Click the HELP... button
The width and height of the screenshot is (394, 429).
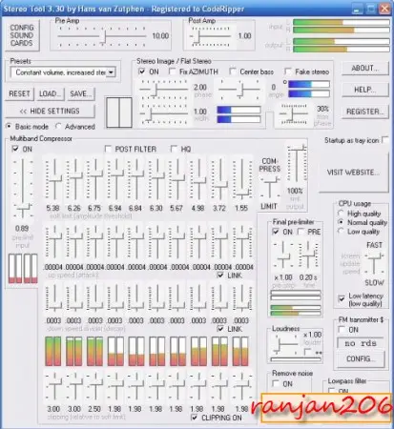click(x=365, y=90)
